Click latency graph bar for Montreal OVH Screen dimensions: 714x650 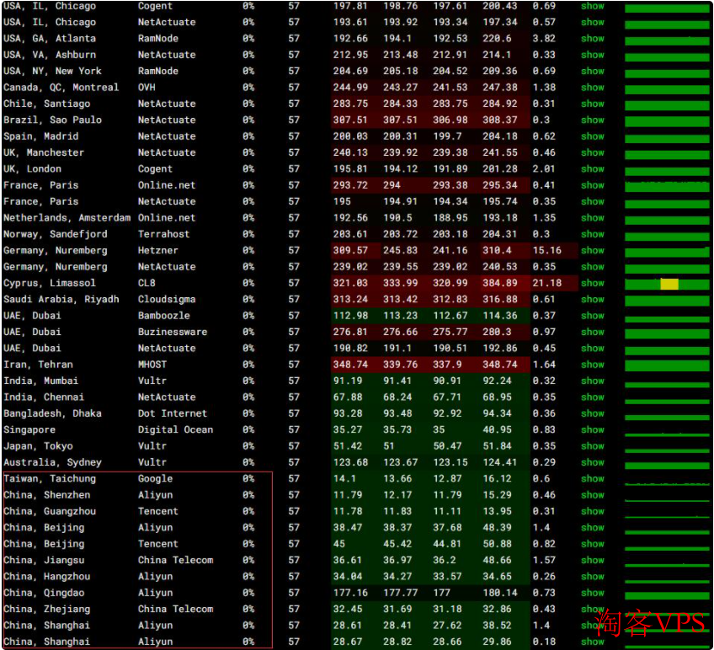coord(667,88)
